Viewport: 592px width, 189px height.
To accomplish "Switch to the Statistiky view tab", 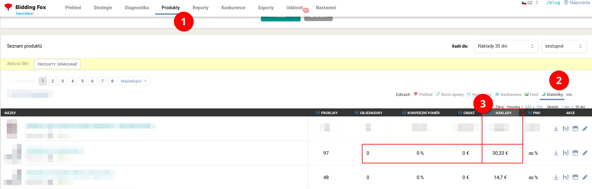I will (552, 95).
